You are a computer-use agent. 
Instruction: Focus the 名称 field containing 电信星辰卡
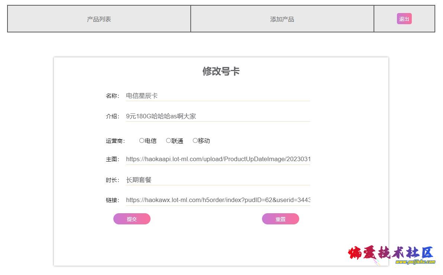point(218,96)
